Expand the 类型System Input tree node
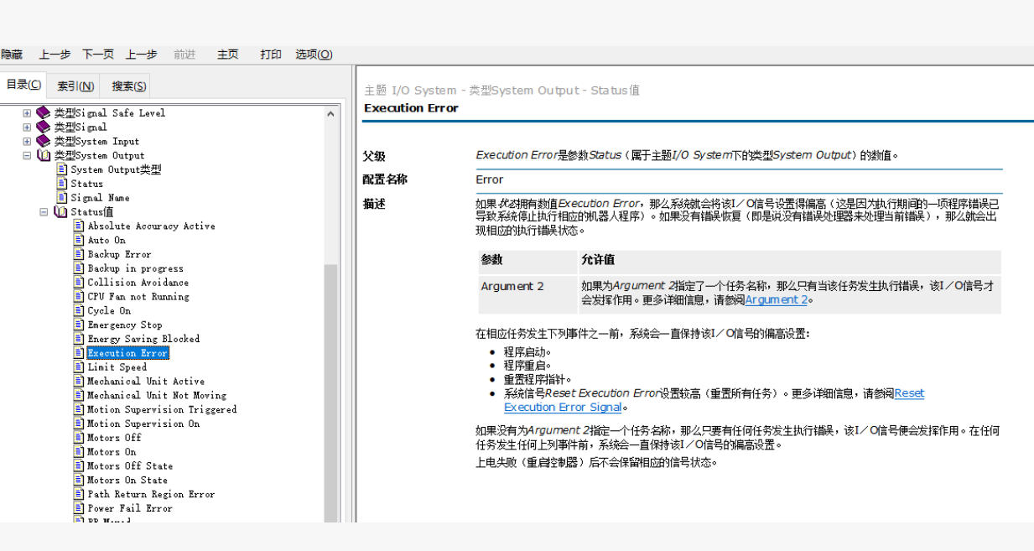The image size is (1034, 551). tap(27, 141)
